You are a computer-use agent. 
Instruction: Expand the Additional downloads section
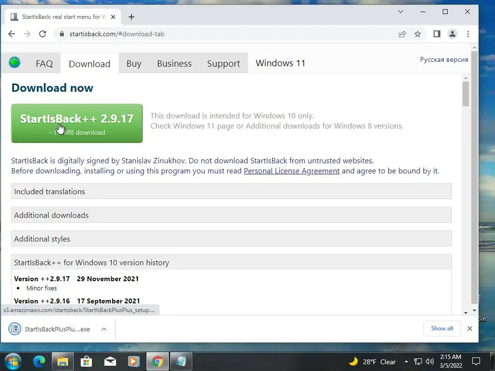click(x=232, y=215)
